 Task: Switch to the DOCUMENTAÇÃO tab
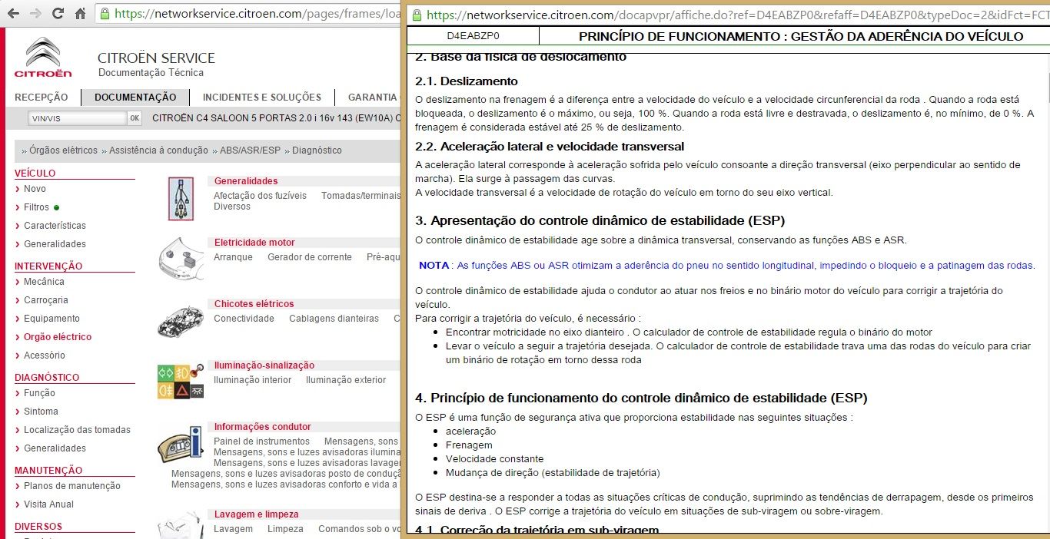coord(135,98)
